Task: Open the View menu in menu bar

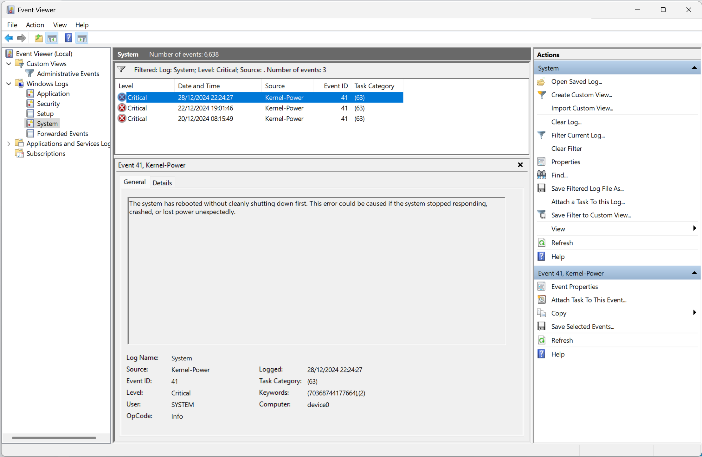Action: [60, 25]
